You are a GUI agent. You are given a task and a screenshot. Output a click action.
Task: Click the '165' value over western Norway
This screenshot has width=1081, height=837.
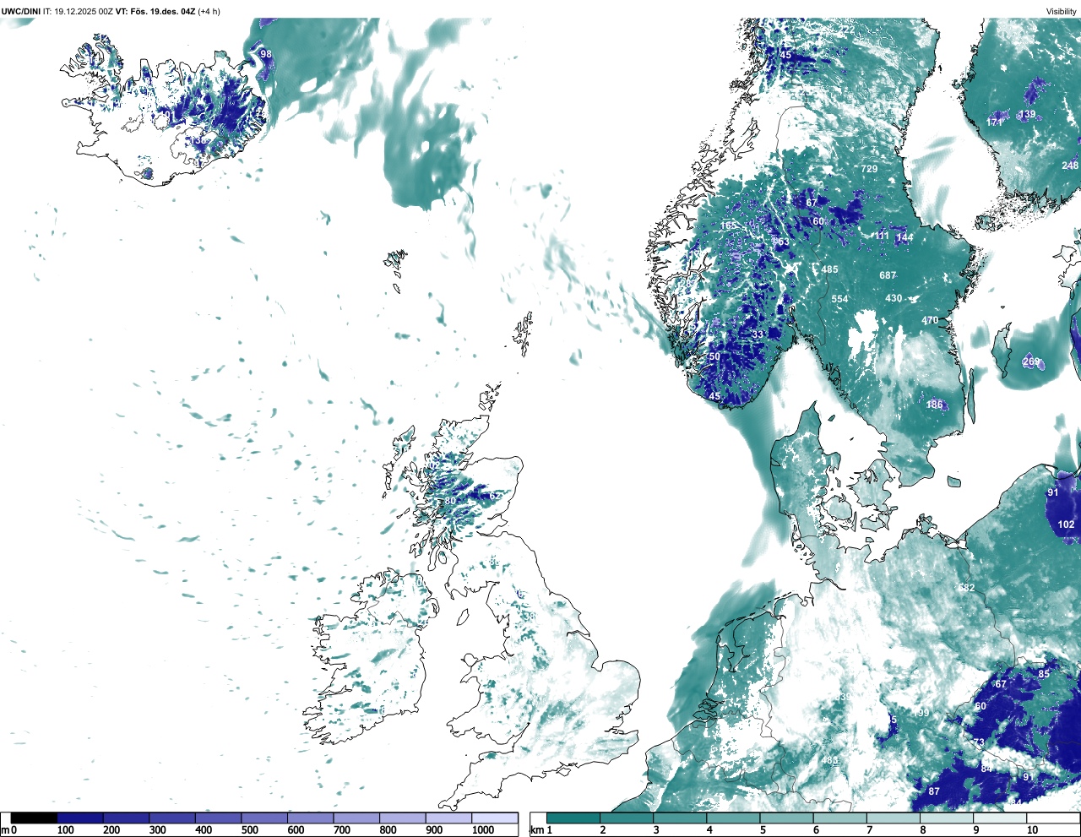[x=729, y=226]
